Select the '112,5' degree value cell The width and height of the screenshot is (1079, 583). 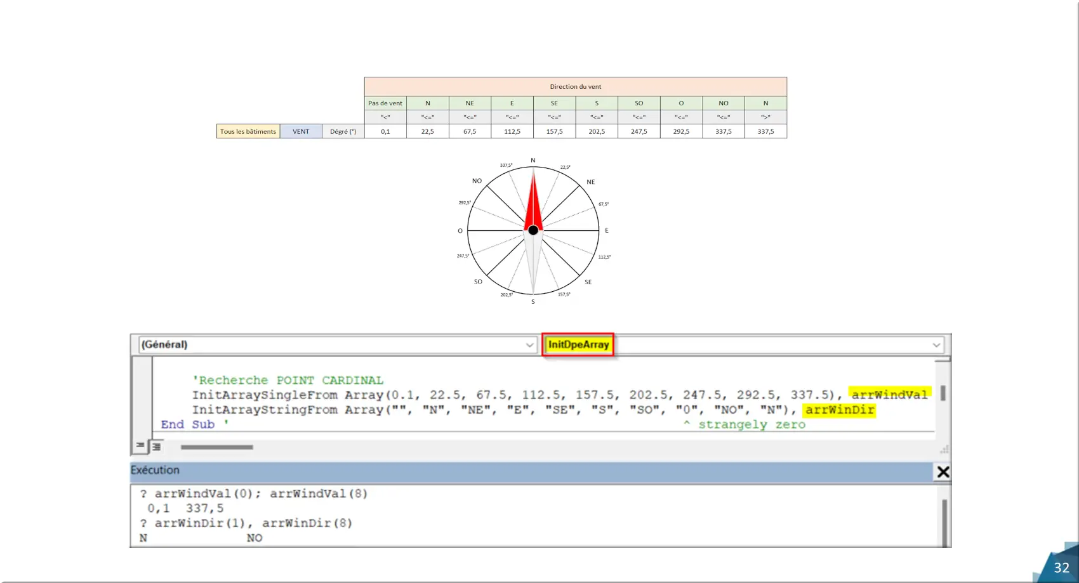(x=512, y=131)
